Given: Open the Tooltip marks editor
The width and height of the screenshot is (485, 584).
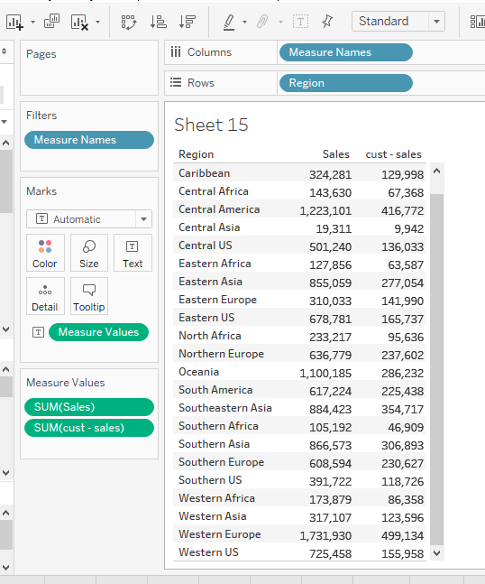Looking at the screenshot, I should pyautogui.click(x=89, y=296).
